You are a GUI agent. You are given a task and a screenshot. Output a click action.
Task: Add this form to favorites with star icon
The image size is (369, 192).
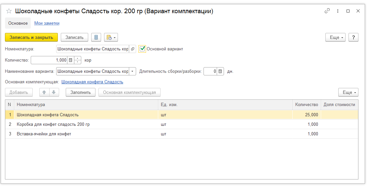(x=9, y=11)
